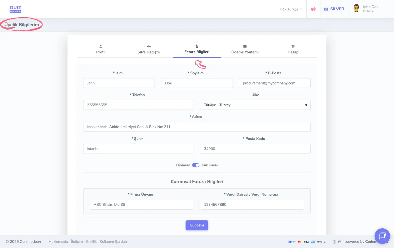Open the megaphone announcements icon
394x248 pixels.
[x=313, y=9]
